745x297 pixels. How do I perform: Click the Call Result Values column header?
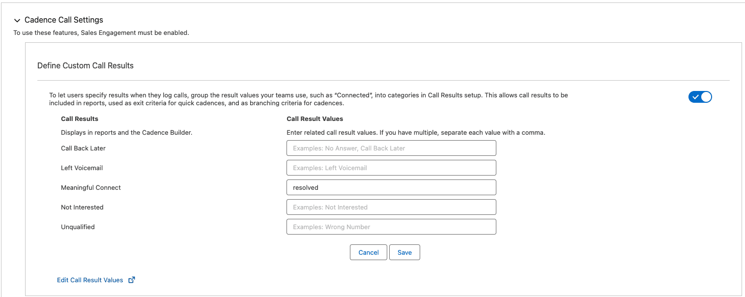tap(315, 119)
